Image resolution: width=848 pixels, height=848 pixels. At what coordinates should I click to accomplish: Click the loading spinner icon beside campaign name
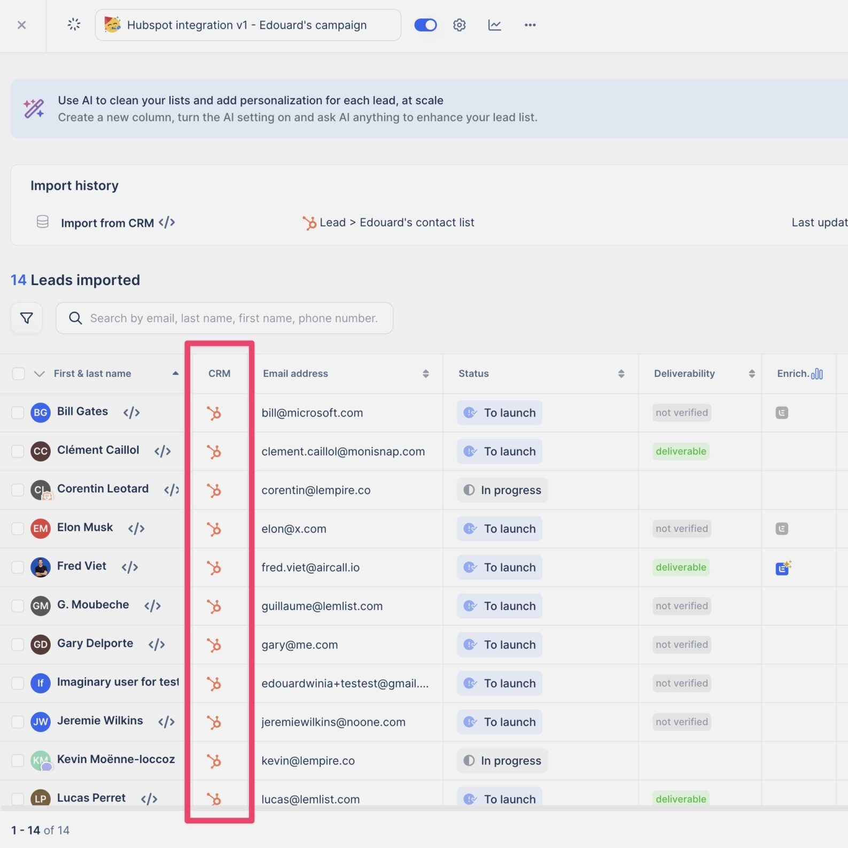[x=74, y=24]
